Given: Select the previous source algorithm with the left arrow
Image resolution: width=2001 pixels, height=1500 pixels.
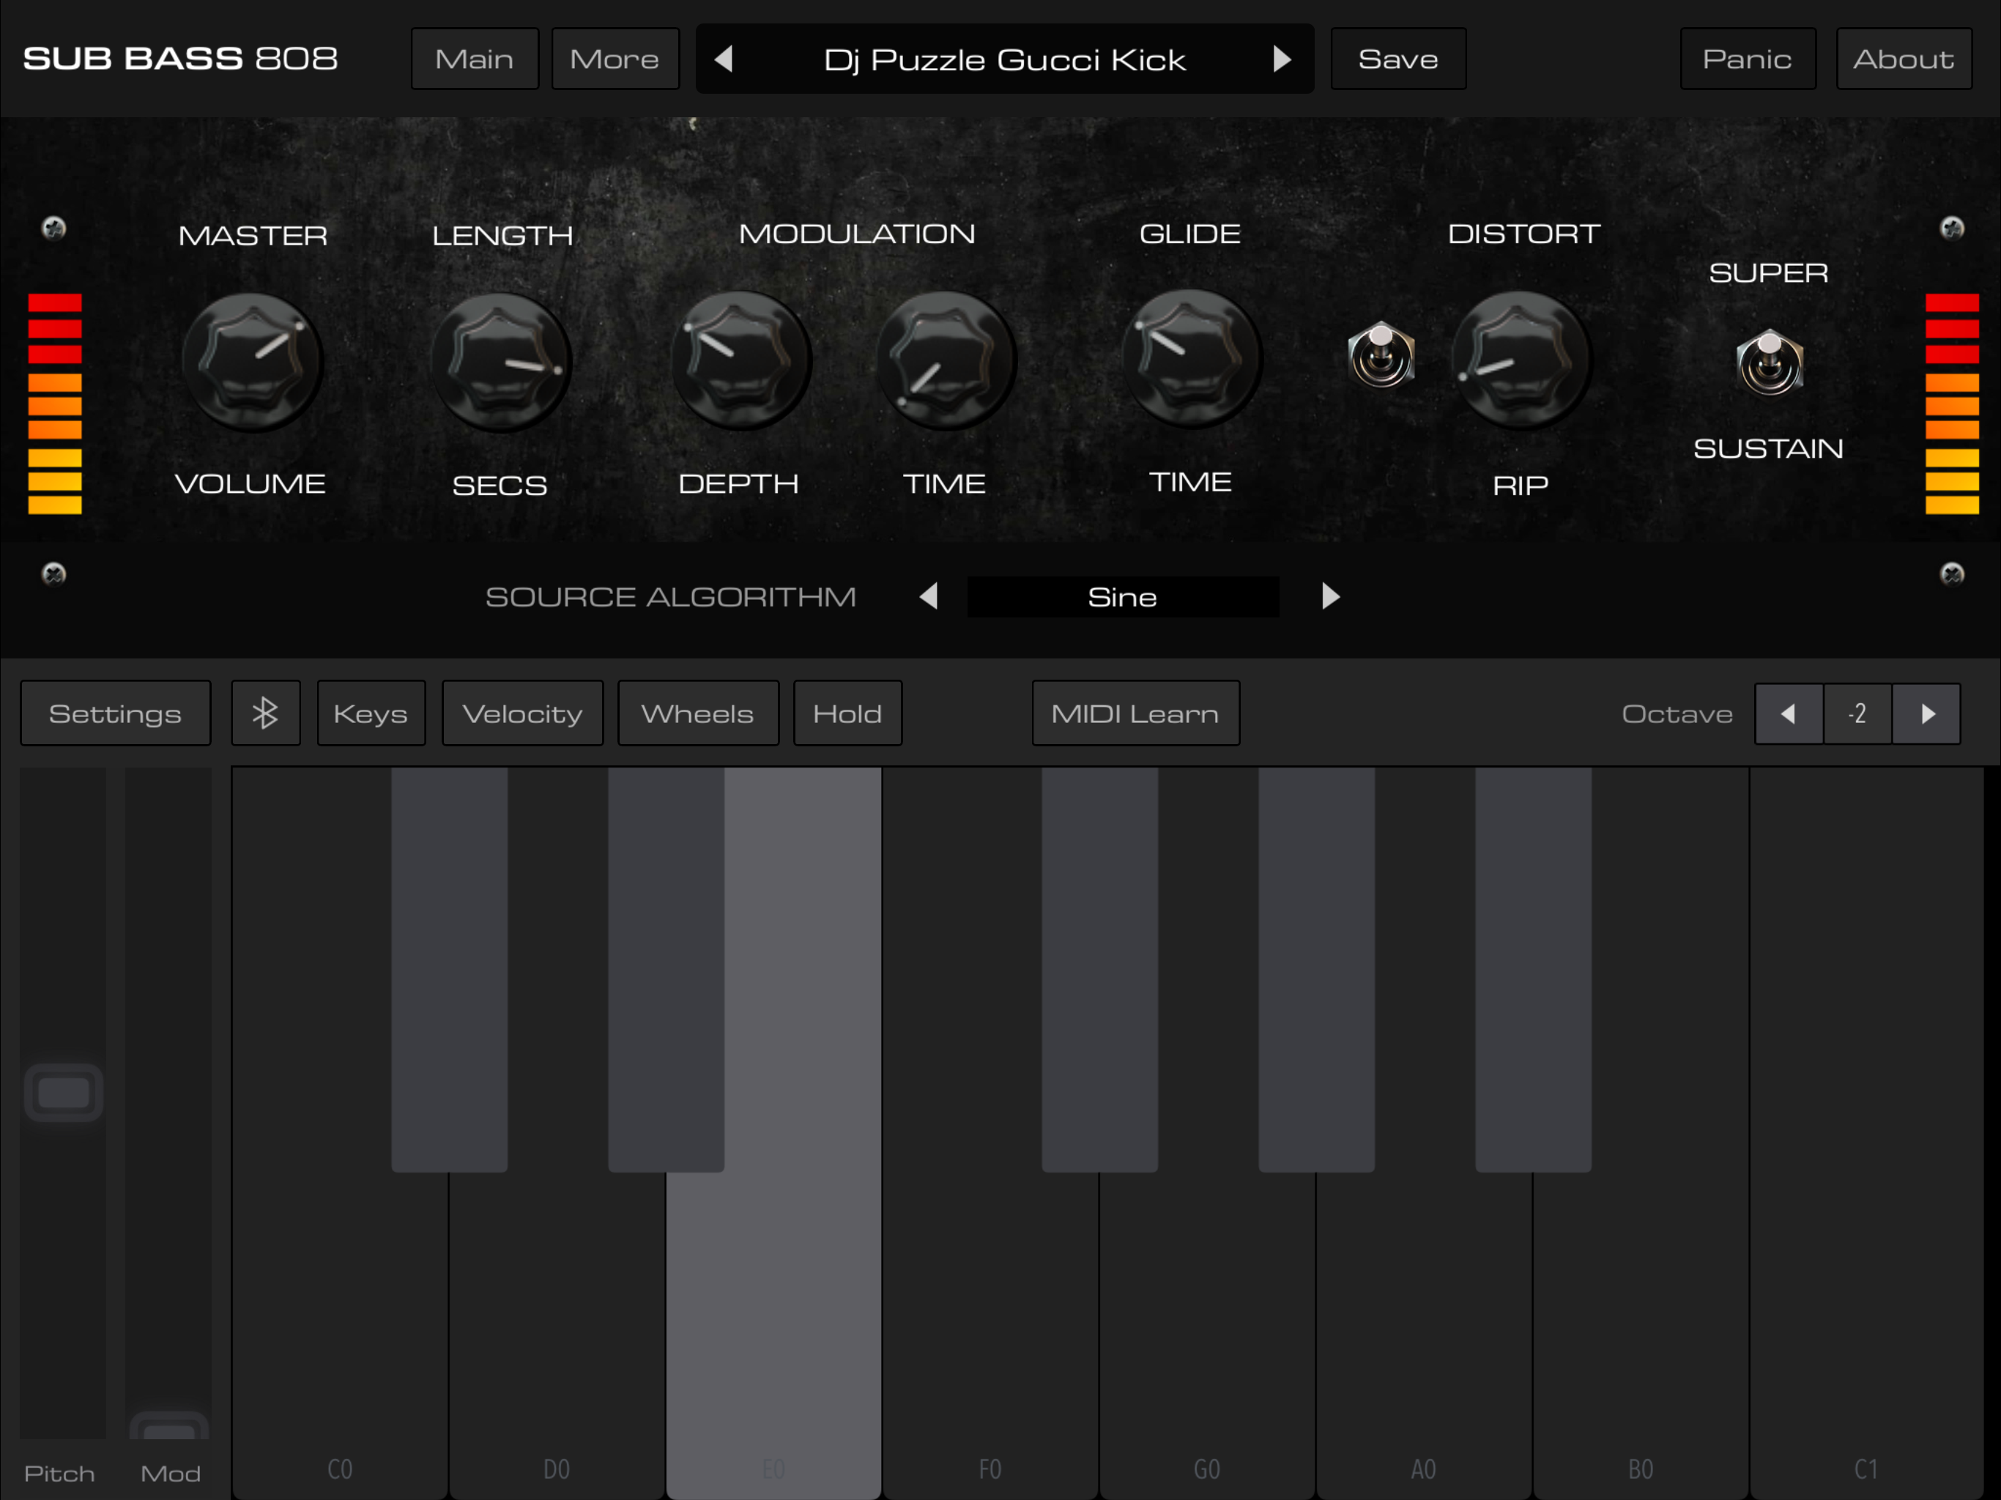Looking at the screenshot, I should (x=928, y=596).
